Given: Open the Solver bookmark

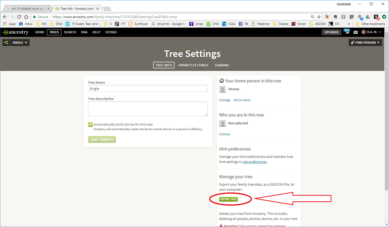Looking at the screenshot, I should [x=299, y=24].
